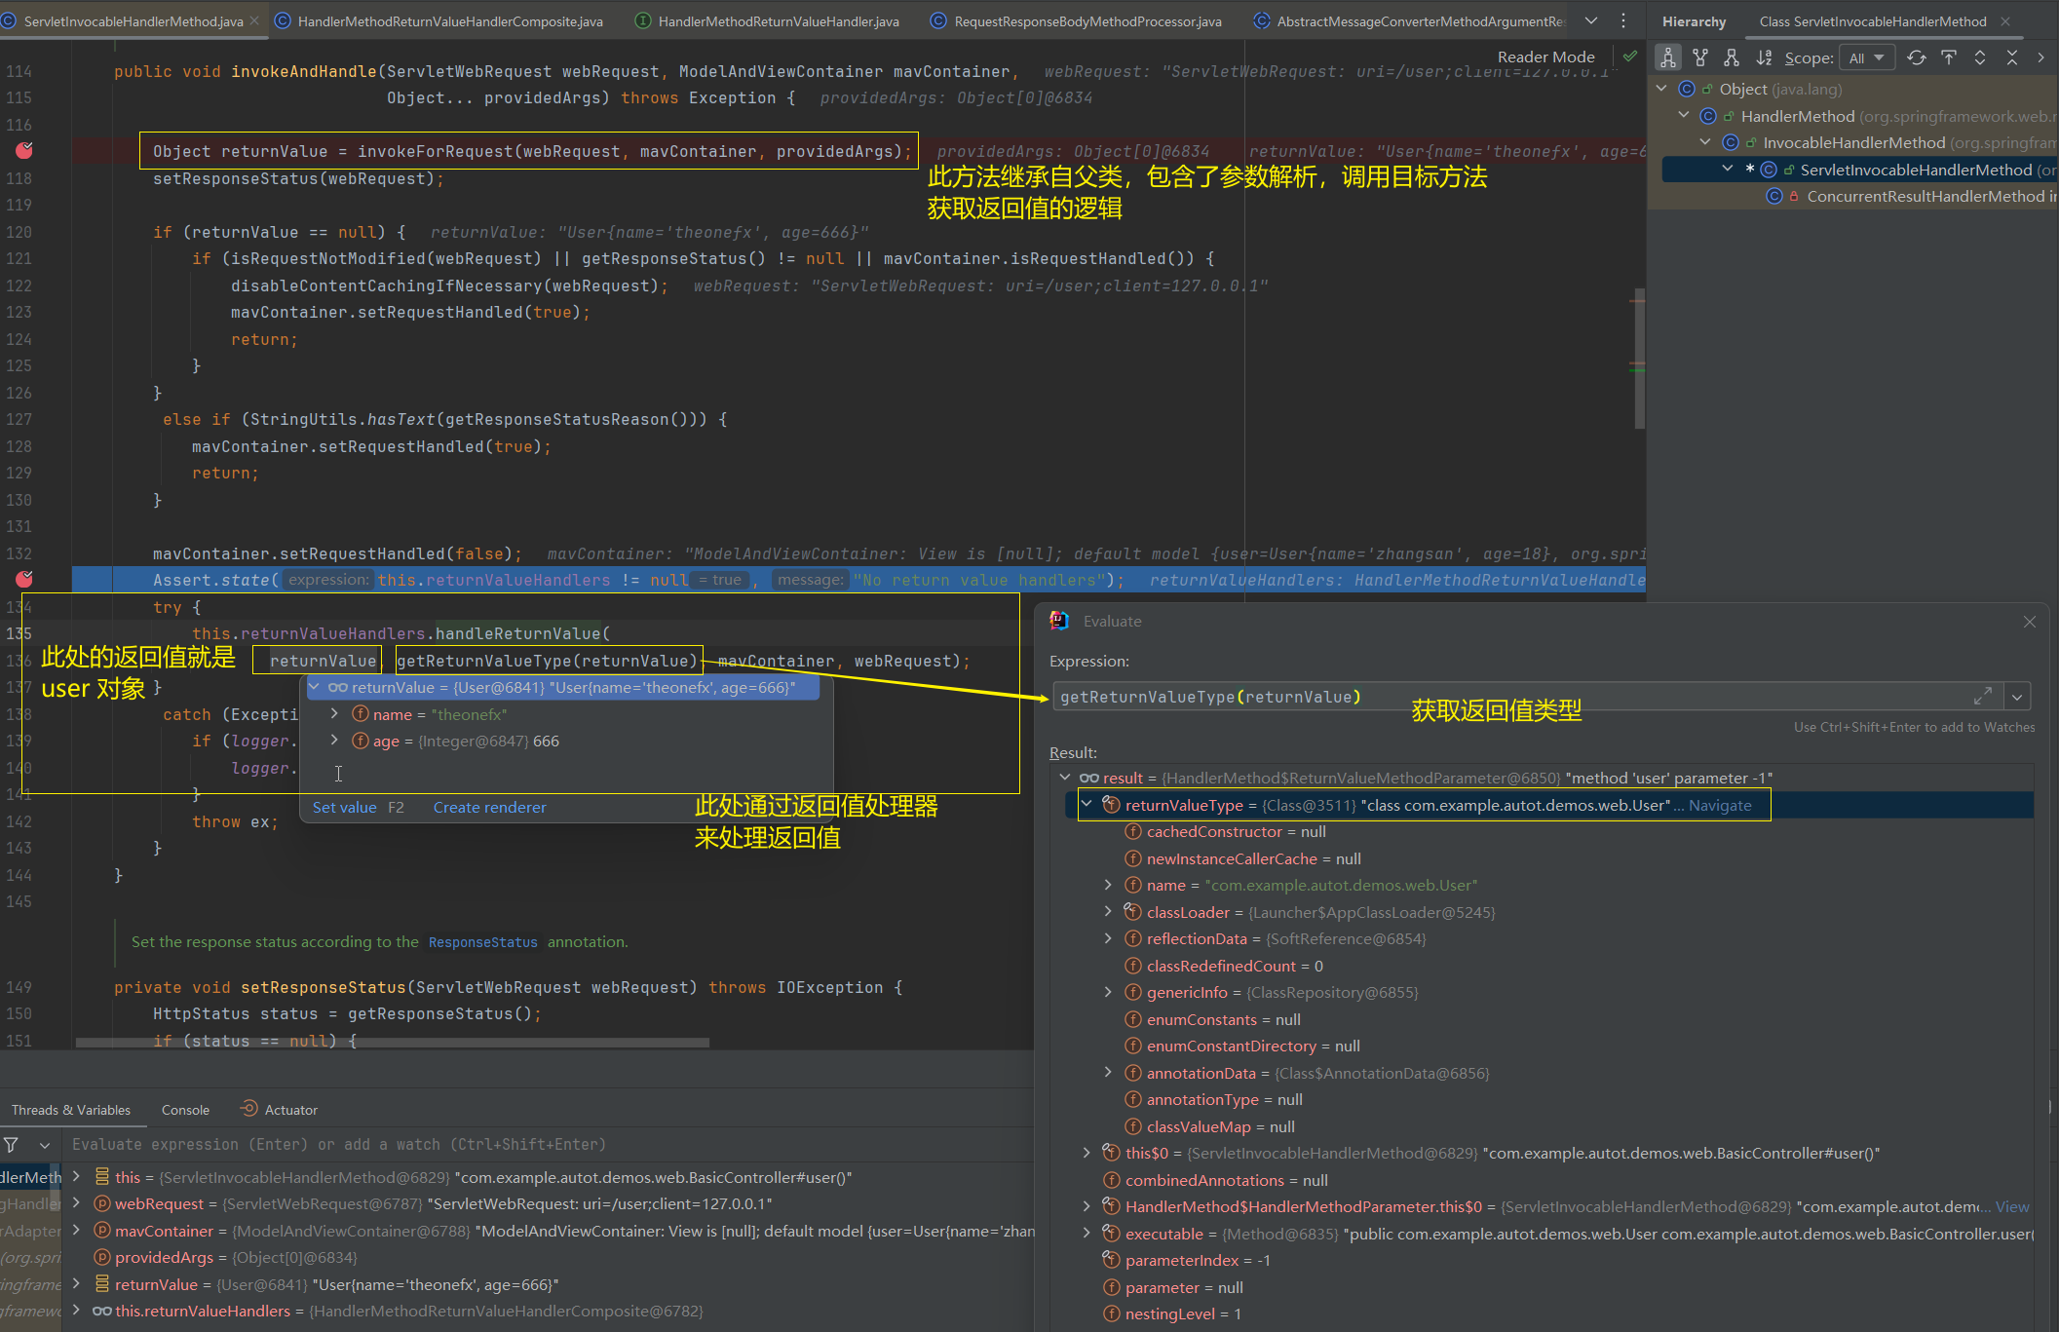Viewport: 2059px width, 1332px height.
Task: Click Evaluate expression or add watch field
Action: [549, 1144]
